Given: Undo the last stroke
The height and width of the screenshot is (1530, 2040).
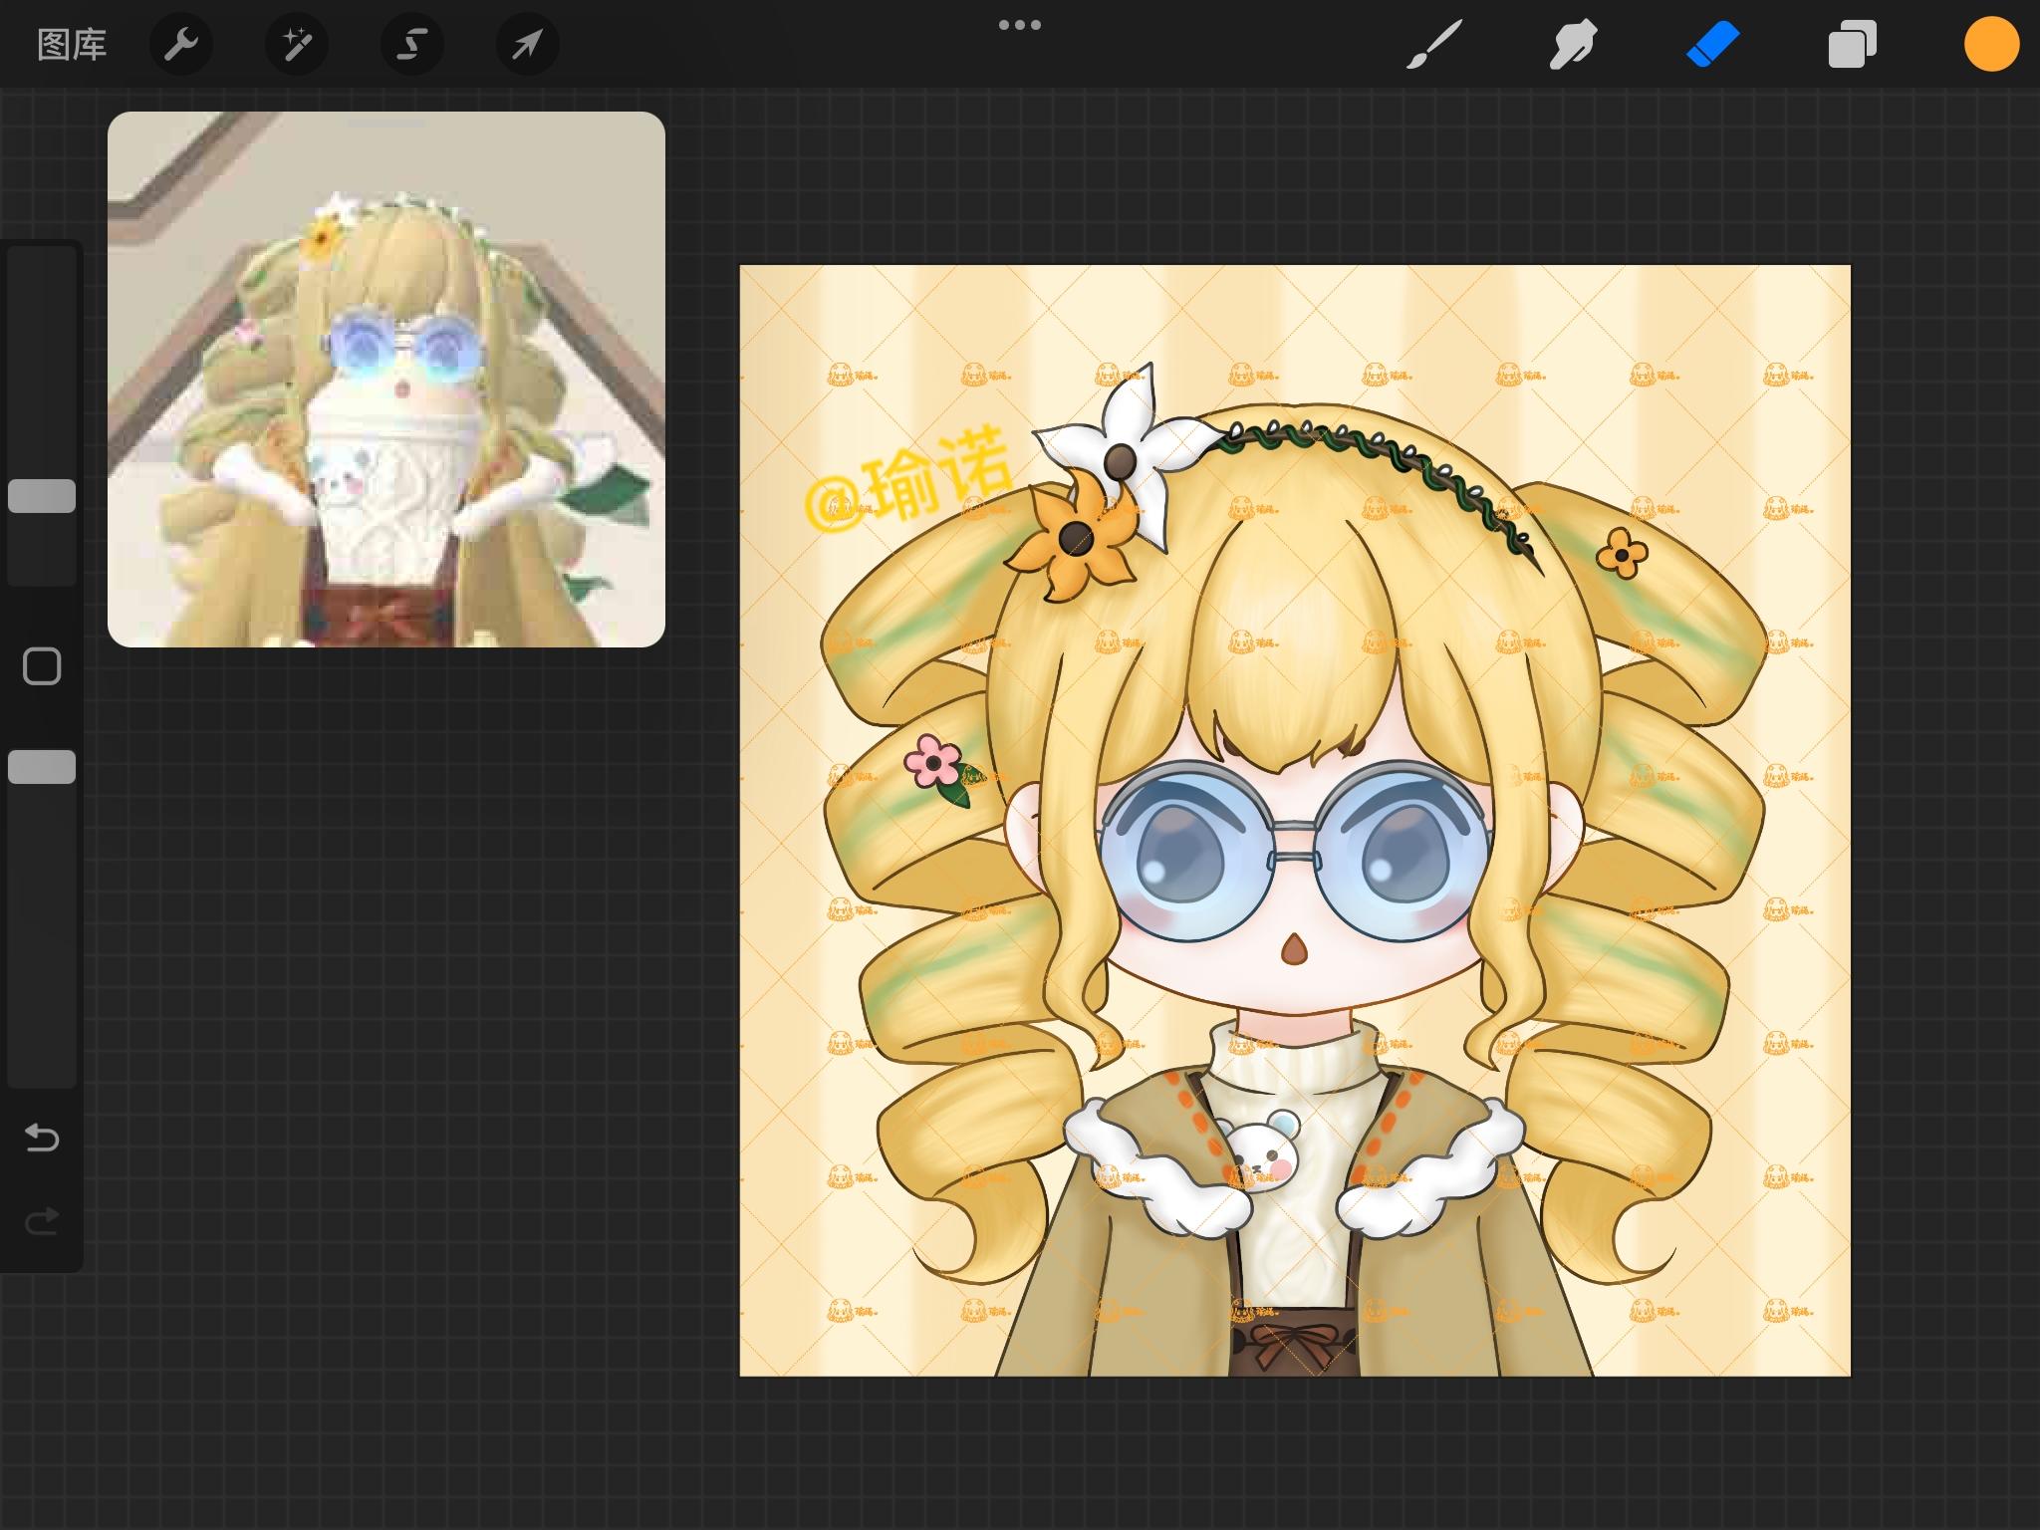Looking at the screenshot, I should (42, 1138).
